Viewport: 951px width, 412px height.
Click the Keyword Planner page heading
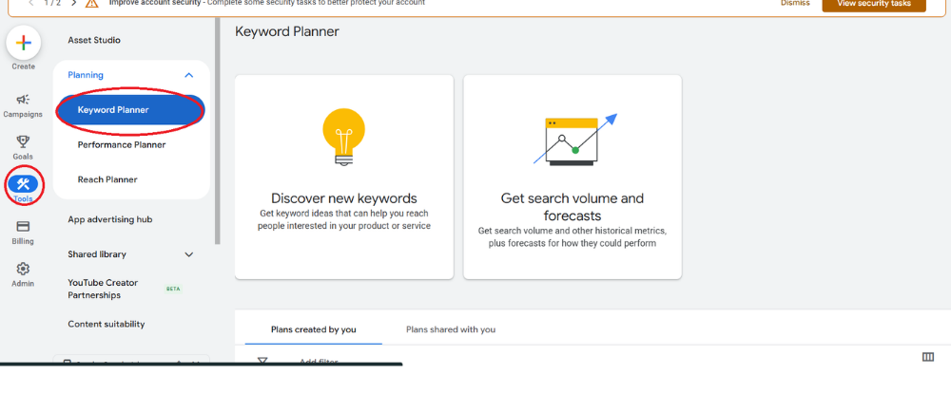pos(287,31)
